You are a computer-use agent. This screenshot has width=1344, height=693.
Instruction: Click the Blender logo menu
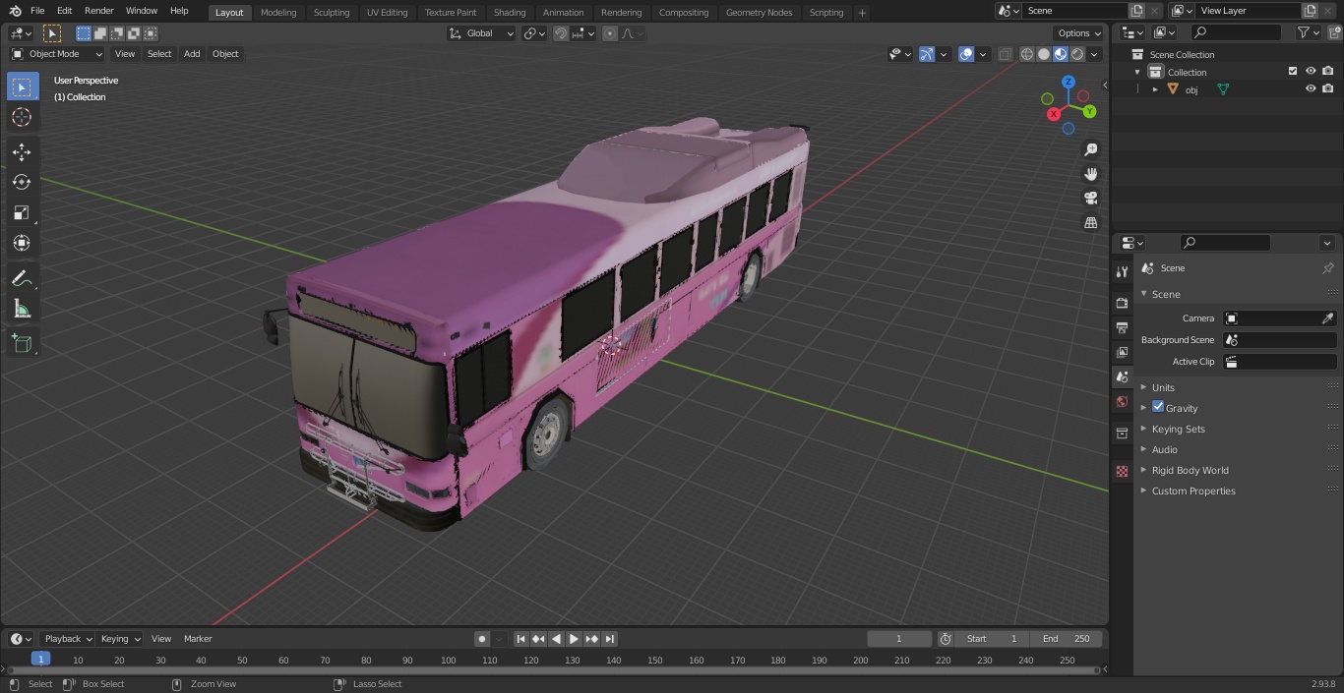tap(15, 11)
